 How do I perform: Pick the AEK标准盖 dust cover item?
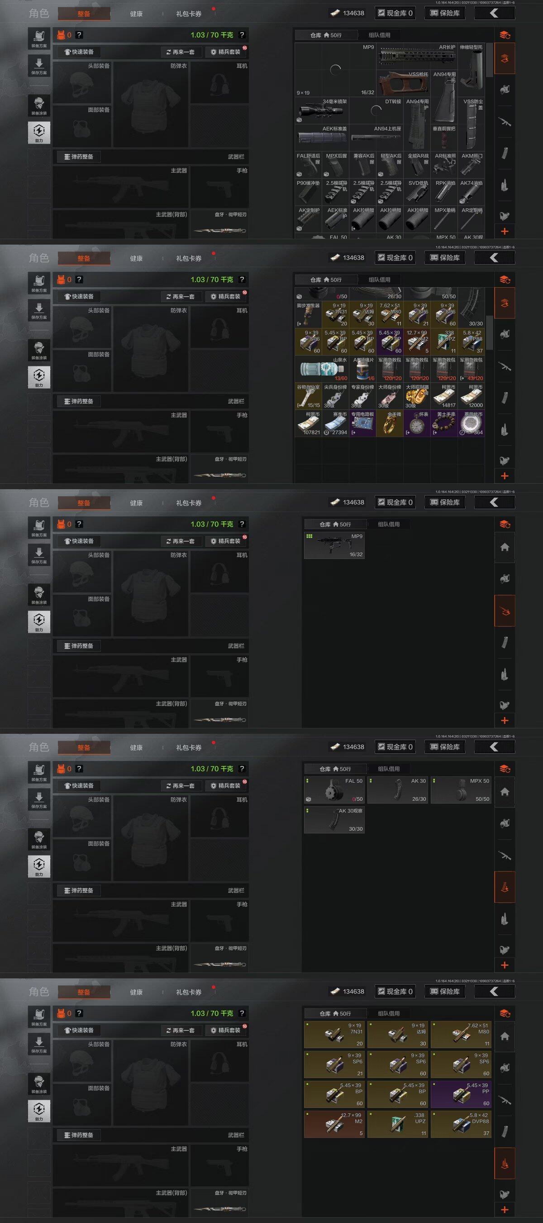[322, 138]
